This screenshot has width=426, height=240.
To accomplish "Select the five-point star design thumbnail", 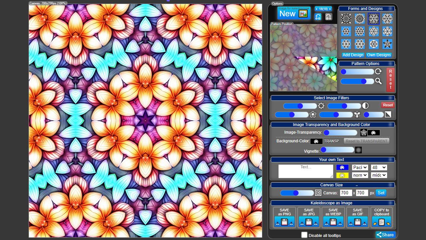I will coord(387,44).
